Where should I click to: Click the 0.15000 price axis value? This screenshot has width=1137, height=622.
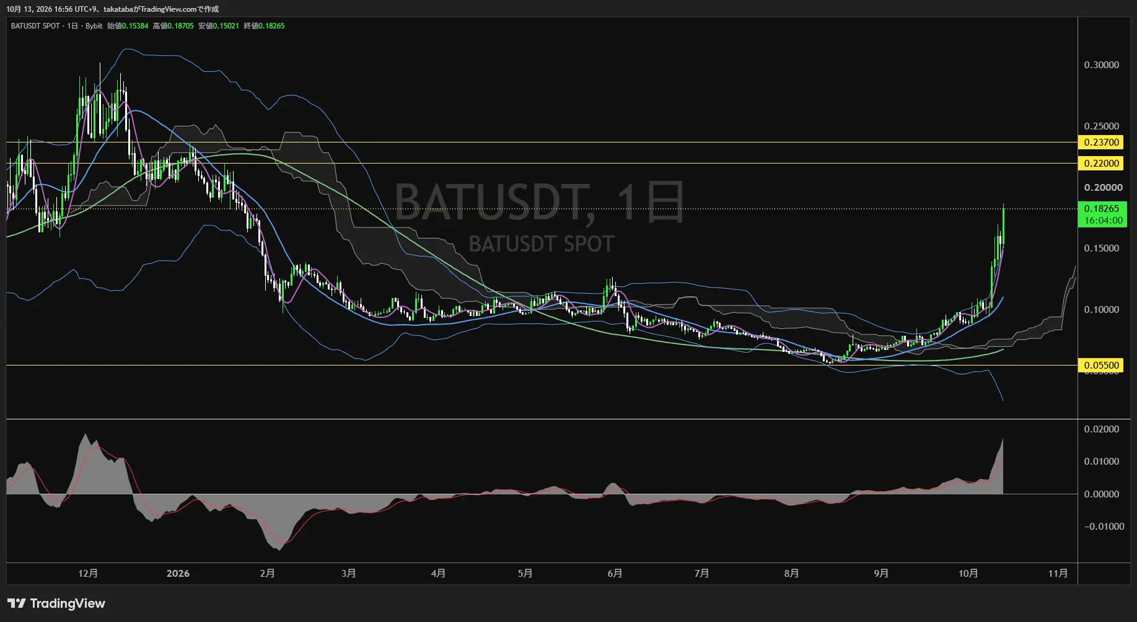1102,248
